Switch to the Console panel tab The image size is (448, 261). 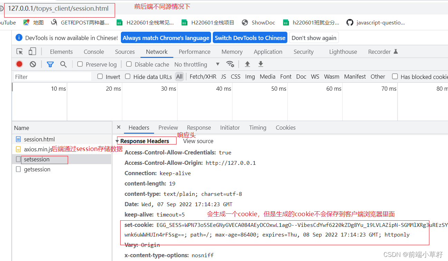coord(94,52)
